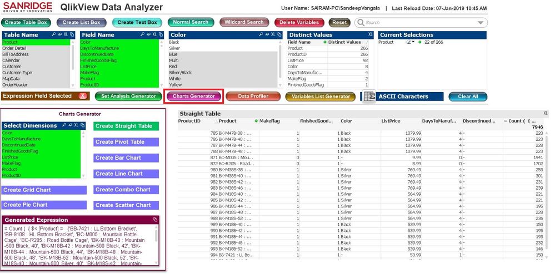The height and width of the screenshot is (274, 555).
Task: Copy the Generated Expression via its copy icon
Action: point(155,220)
